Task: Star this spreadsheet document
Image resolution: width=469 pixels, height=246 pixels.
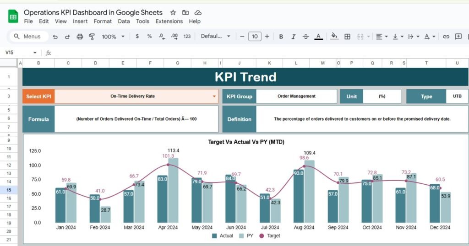Action: 173,12
